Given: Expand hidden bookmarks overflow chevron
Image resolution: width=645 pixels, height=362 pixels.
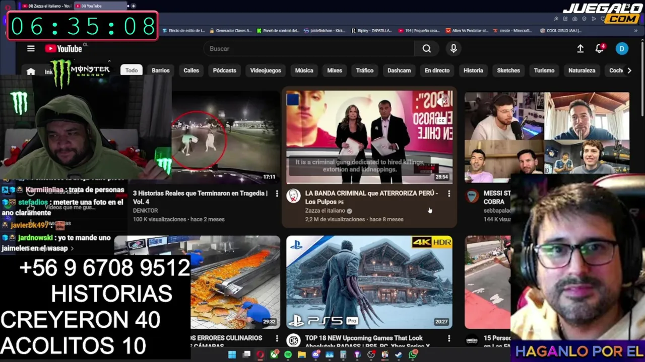Looking at the screenshot, I should click(x=636, y=31).
